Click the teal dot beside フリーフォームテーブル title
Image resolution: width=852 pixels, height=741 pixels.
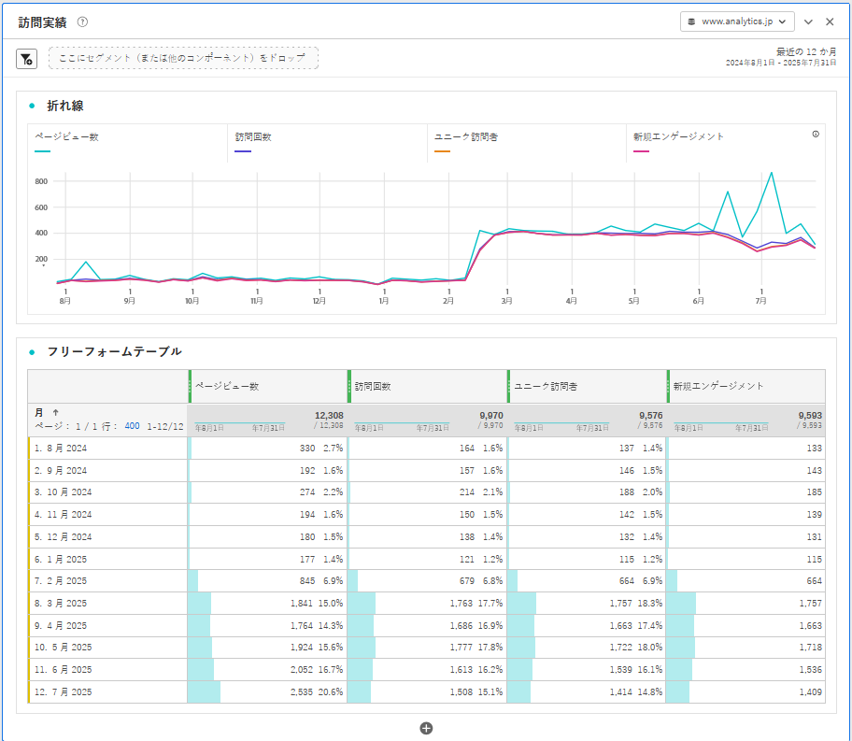[x=32, y=351]
